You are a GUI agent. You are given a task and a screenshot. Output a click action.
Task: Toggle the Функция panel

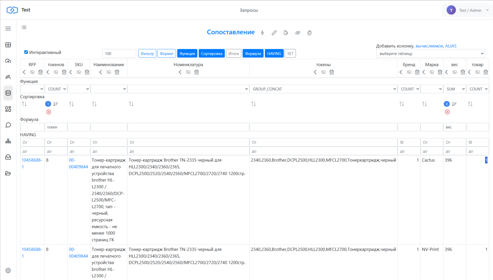(187, 54)
